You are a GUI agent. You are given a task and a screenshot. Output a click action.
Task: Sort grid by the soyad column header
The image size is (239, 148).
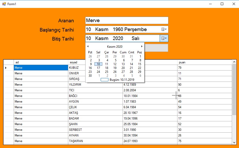coord(95,62)
